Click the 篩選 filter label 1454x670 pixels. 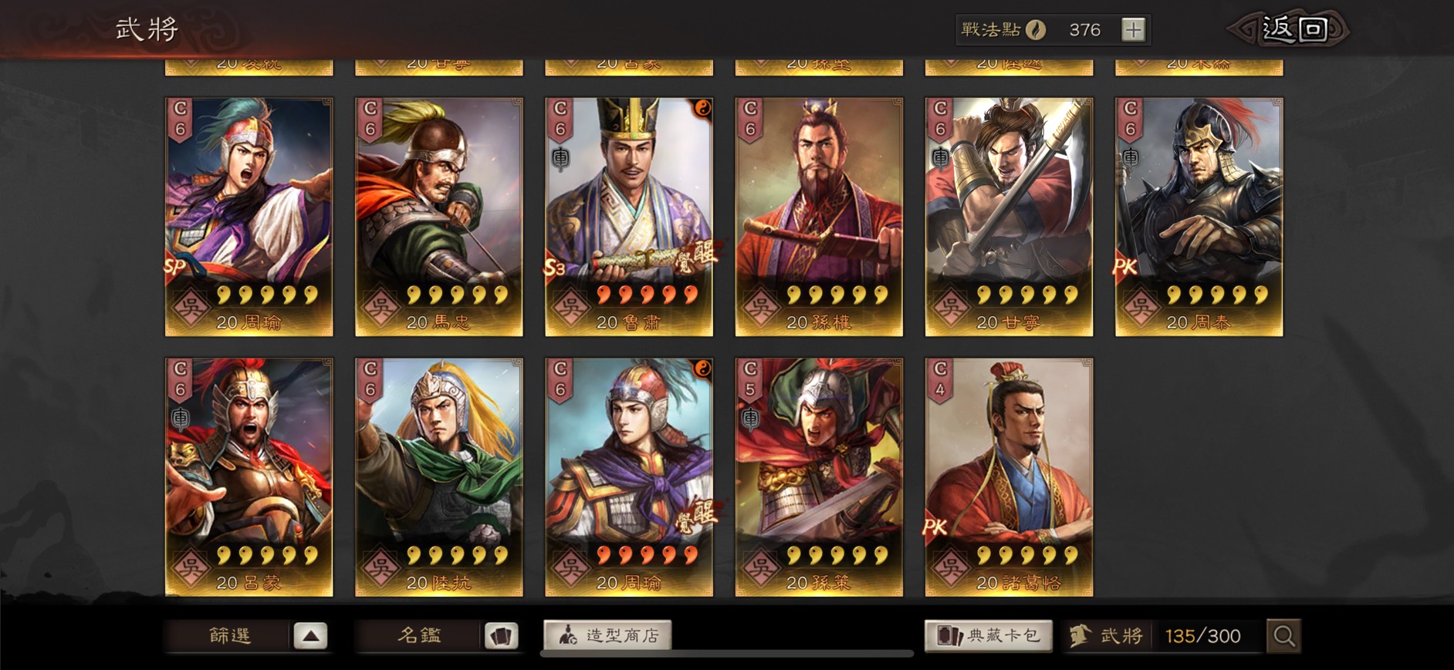click(230, 636)
